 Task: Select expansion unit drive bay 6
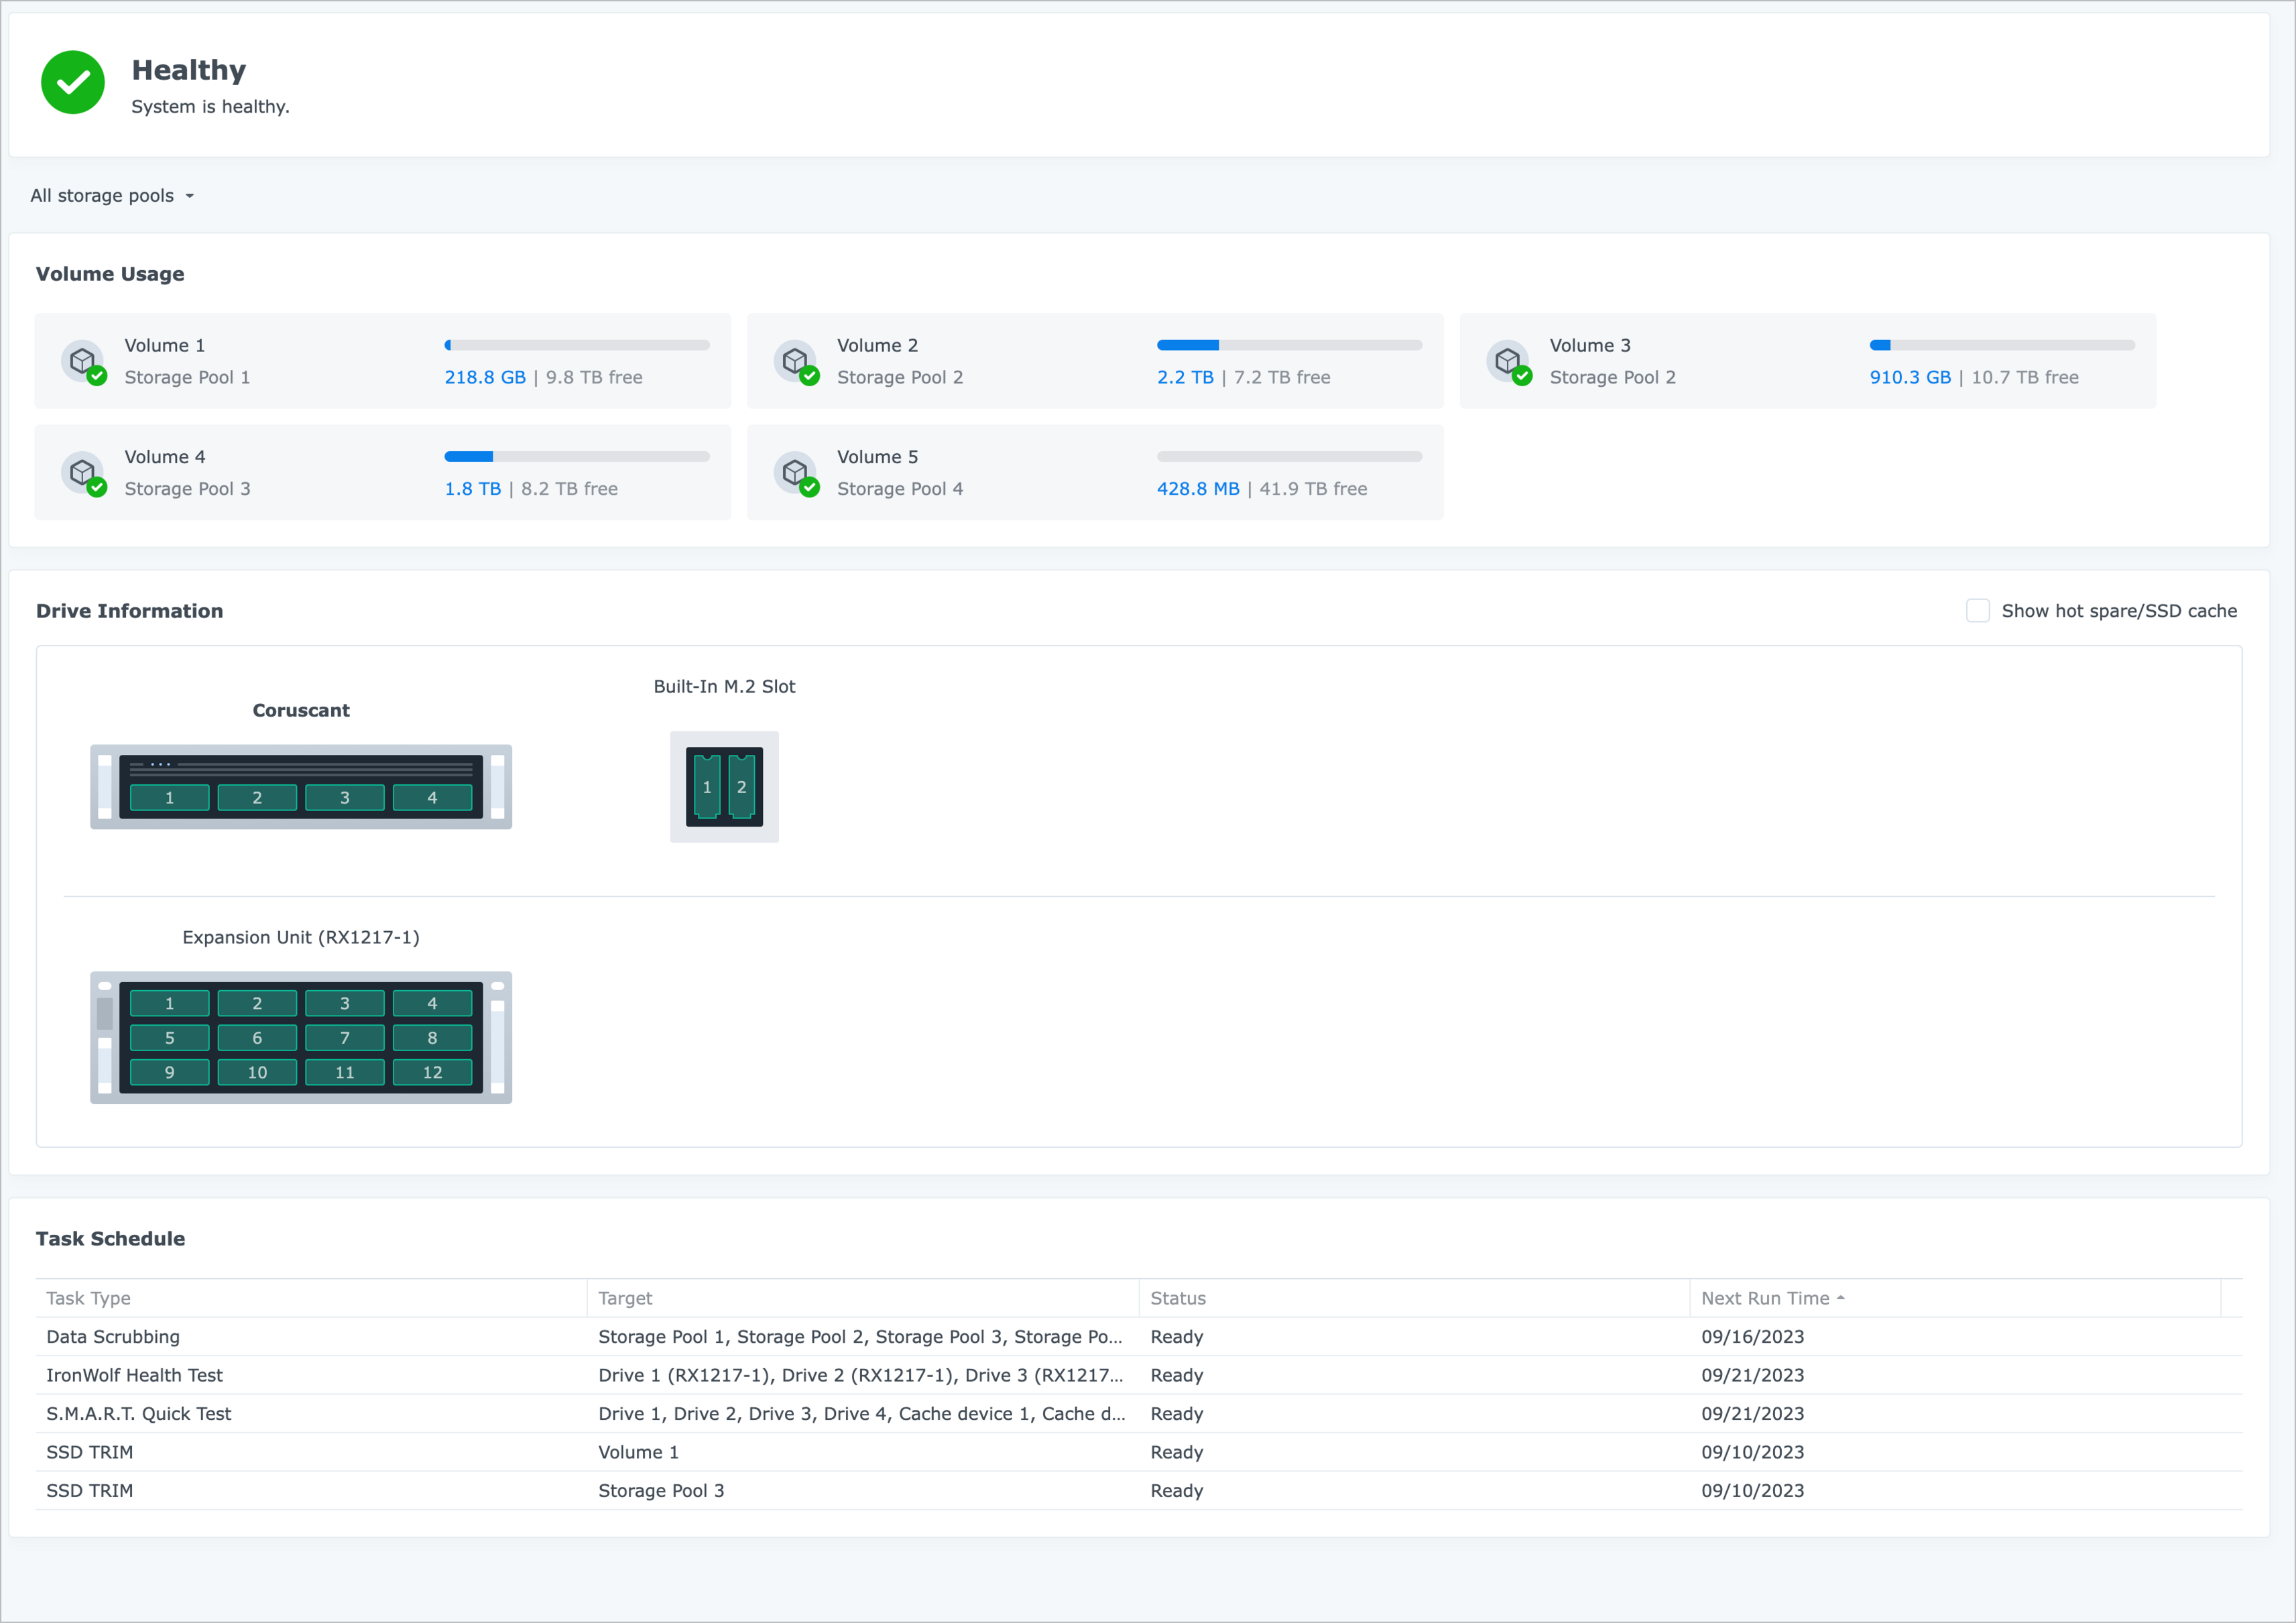(257, 1038)
